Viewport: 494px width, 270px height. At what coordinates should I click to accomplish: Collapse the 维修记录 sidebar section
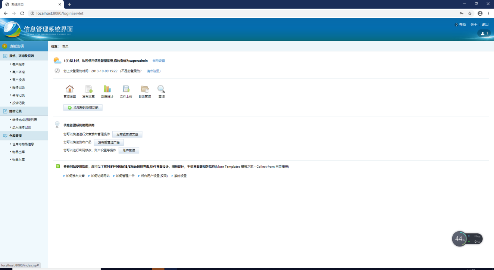click(x=24, y=111)
